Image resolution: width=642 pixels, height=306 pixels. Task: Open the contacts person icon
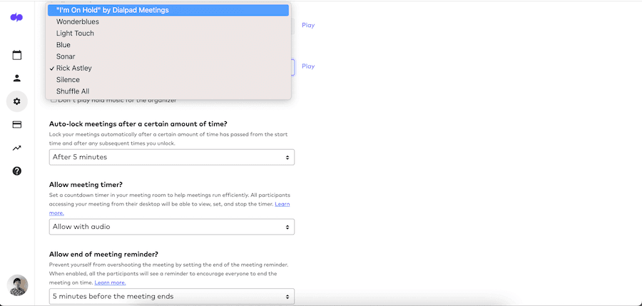(x=17, y=78)
